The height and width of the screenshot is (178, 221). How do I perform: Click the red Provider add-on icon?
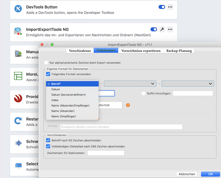(x=18, y=99)
